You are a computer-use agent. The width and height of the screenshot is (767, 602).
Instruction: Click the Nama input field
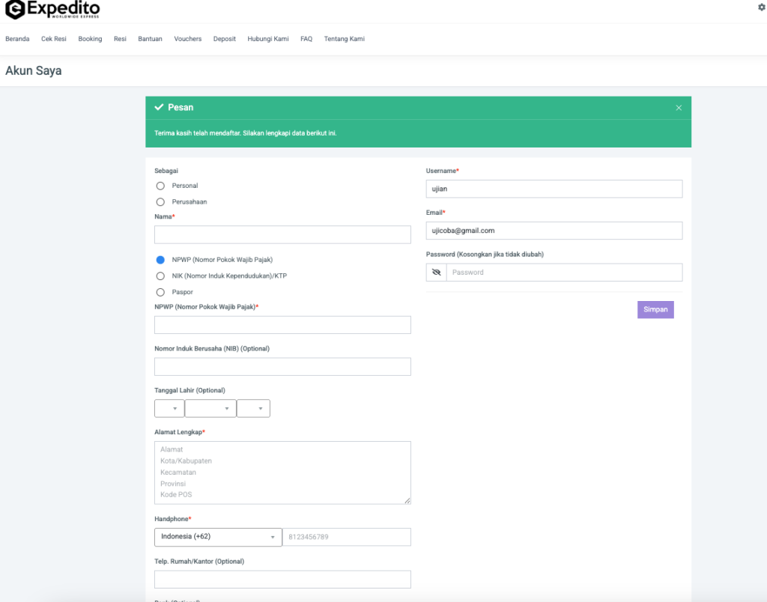(x=282, y=235)
